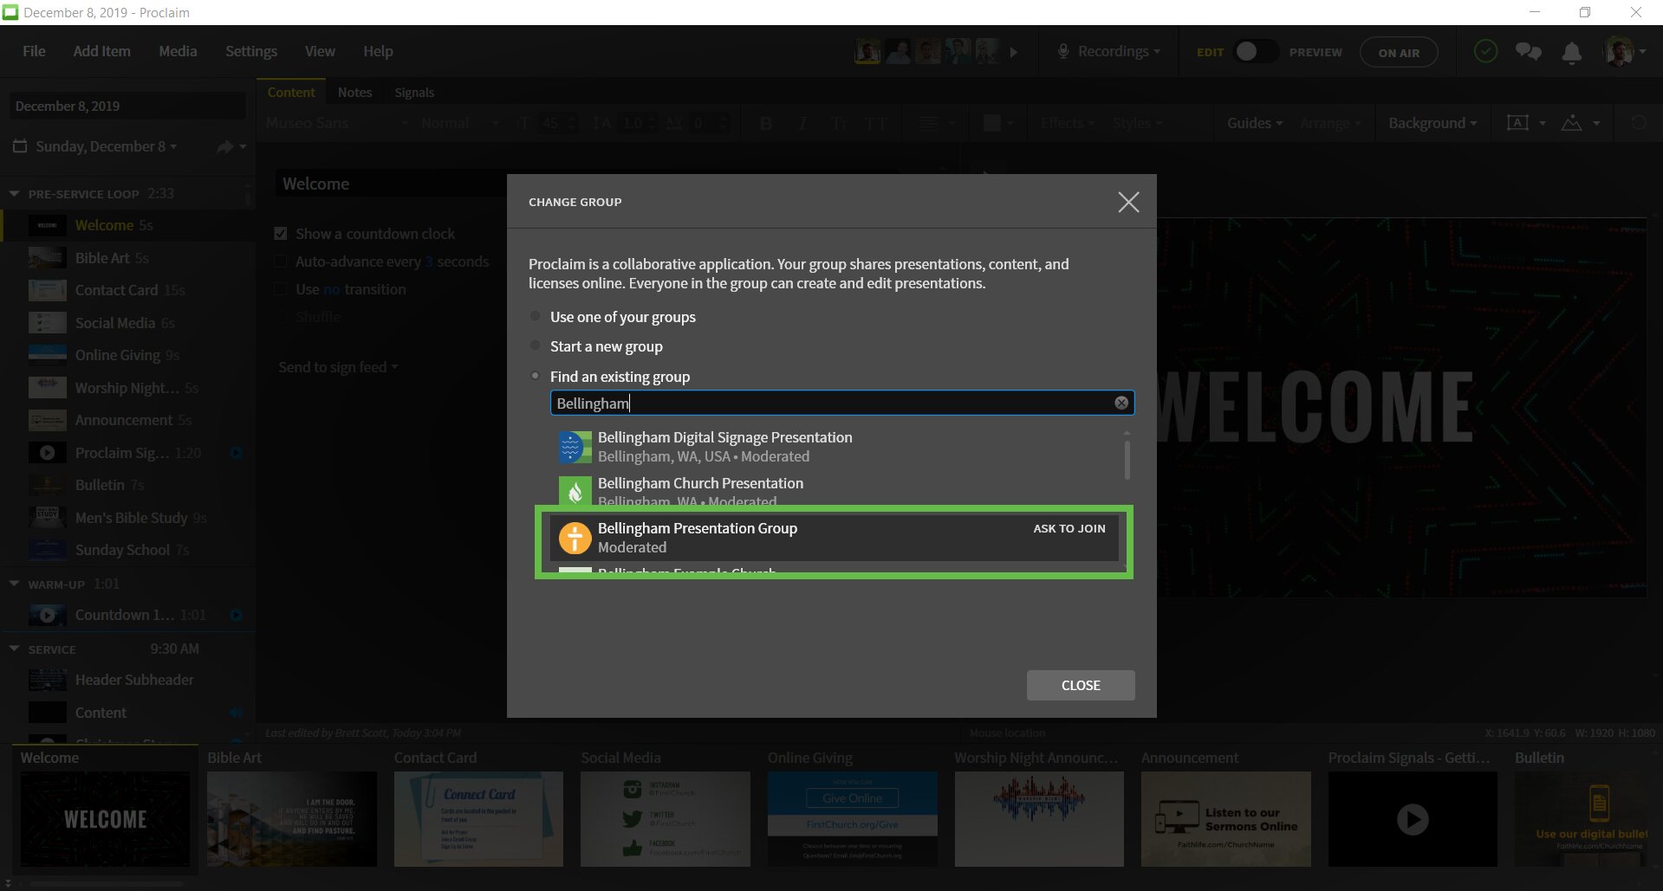Click the text box icon in toolbar
The image size is (1663, 891).
pos(1518,123)
